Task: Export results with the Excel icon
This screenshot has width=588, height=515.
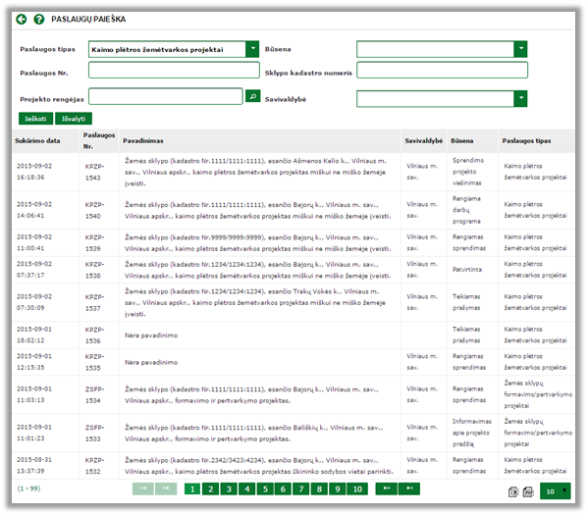Action: point(513,491)
